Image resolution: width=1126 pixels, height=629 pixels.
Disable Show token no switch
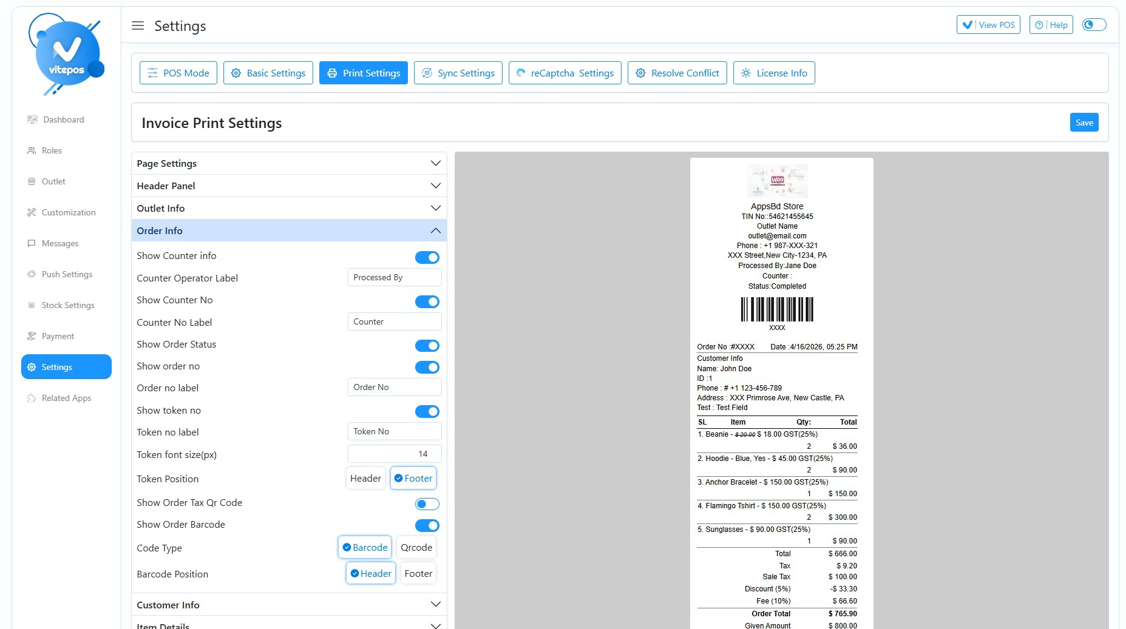(427, 411)
